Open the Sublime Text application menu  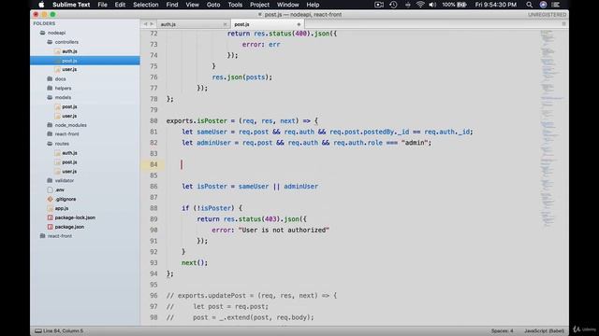pyautogui.click(x=71, y=5)
